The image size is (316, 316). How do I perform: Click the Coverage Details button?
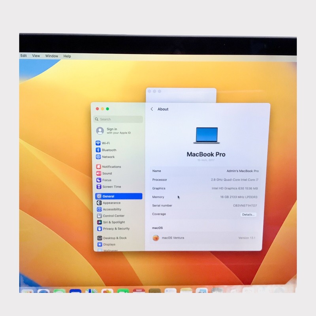coord(248,214)
